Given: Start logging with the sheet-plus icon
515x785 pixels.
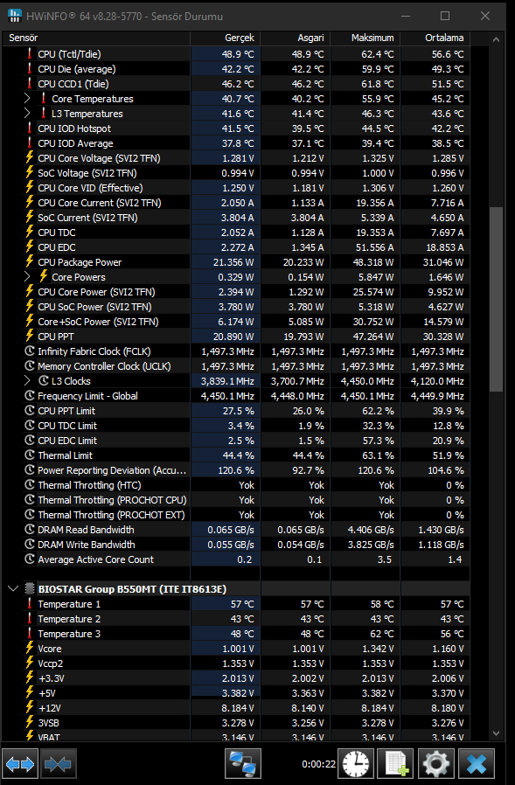Looking at the screenshot, I should [x=395, y=764].
